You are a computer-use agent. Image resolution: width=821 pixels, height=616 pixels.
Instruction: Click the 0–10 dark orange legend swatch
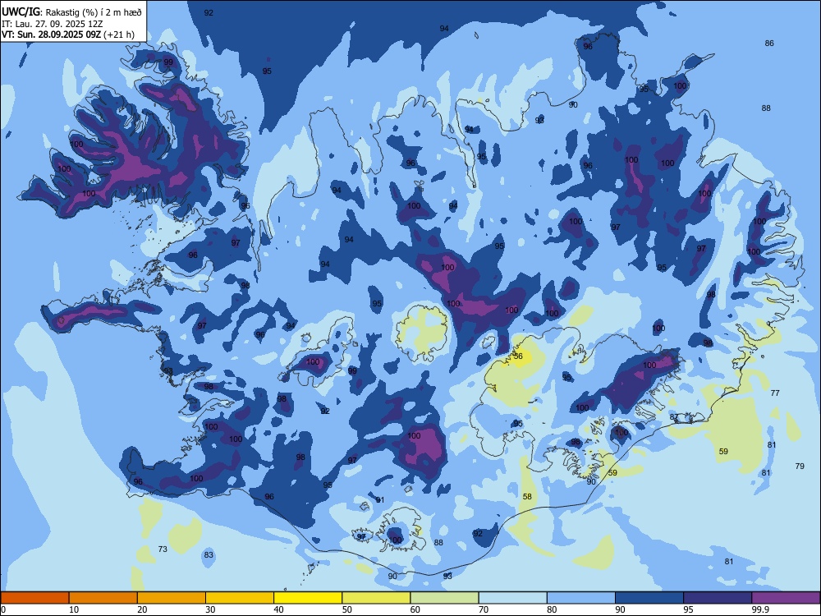(x=34, y=598)
